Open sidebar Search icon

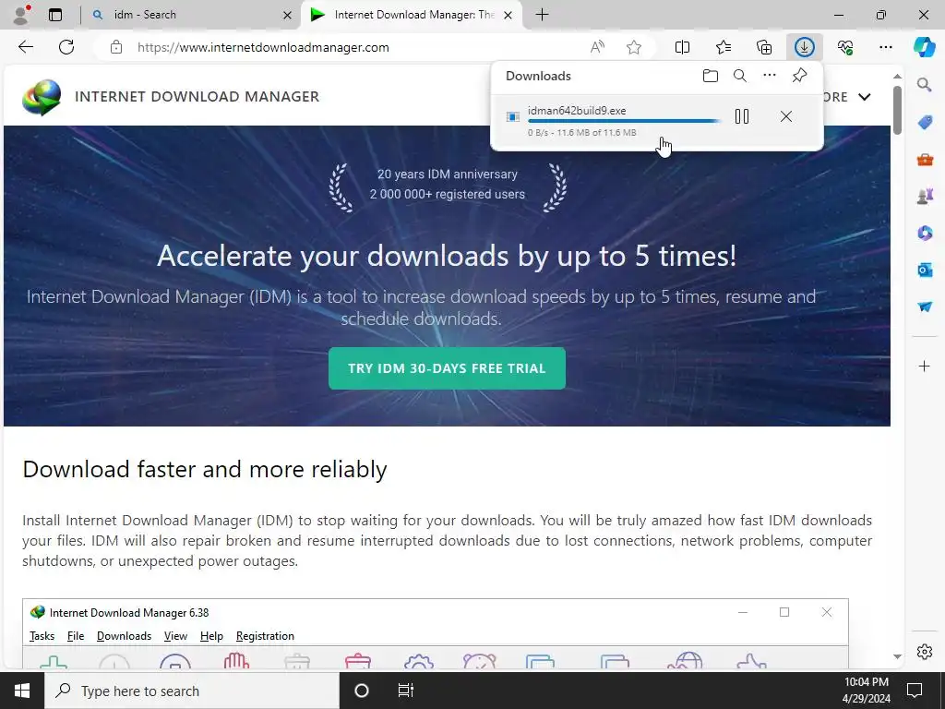pyautogui.click(x=925, y=84)
